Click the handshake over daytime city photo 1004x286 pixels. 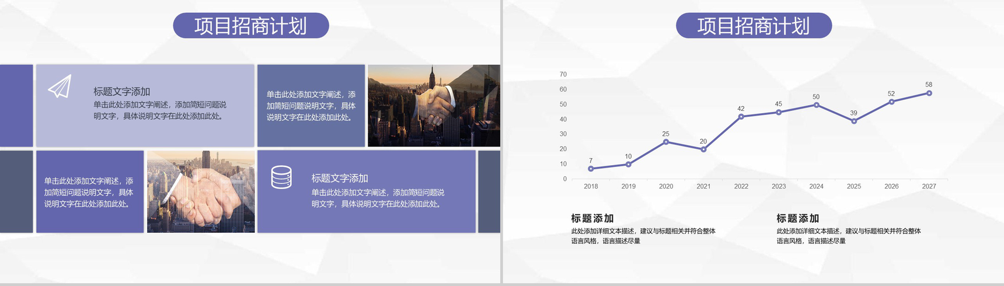pos(201,191)
